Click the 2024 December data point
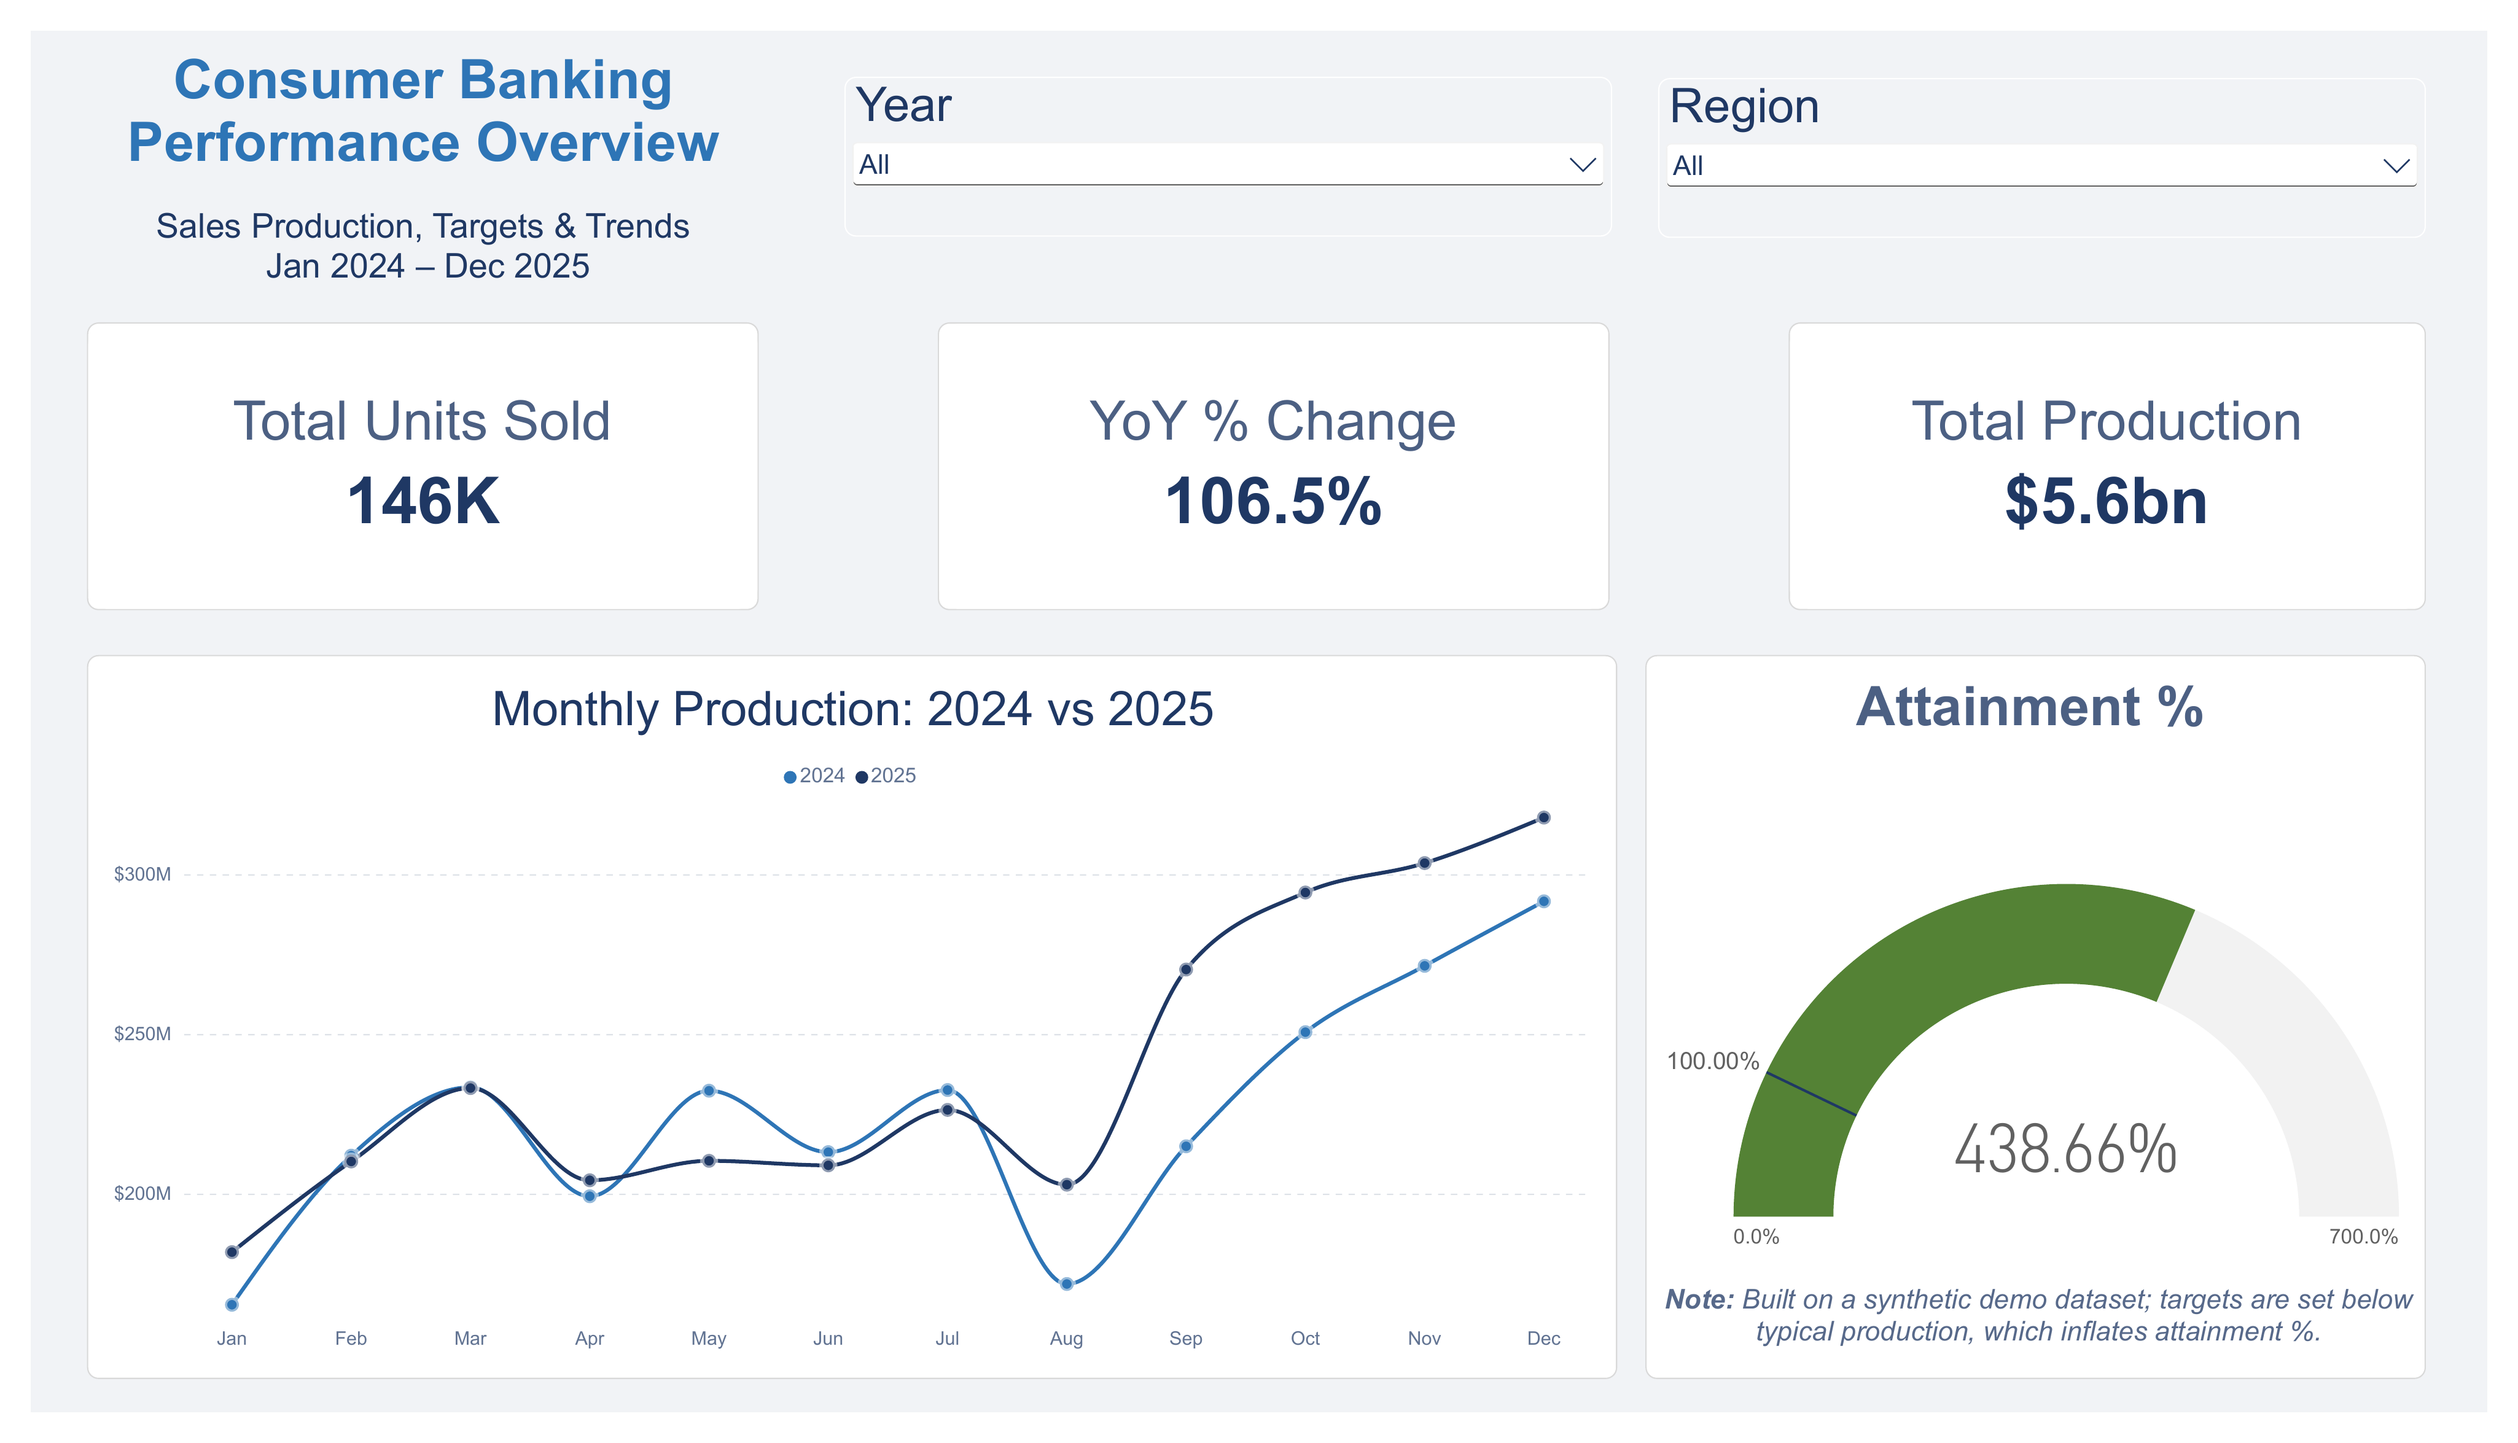 pyautogui.click(x=1544, y=902)
